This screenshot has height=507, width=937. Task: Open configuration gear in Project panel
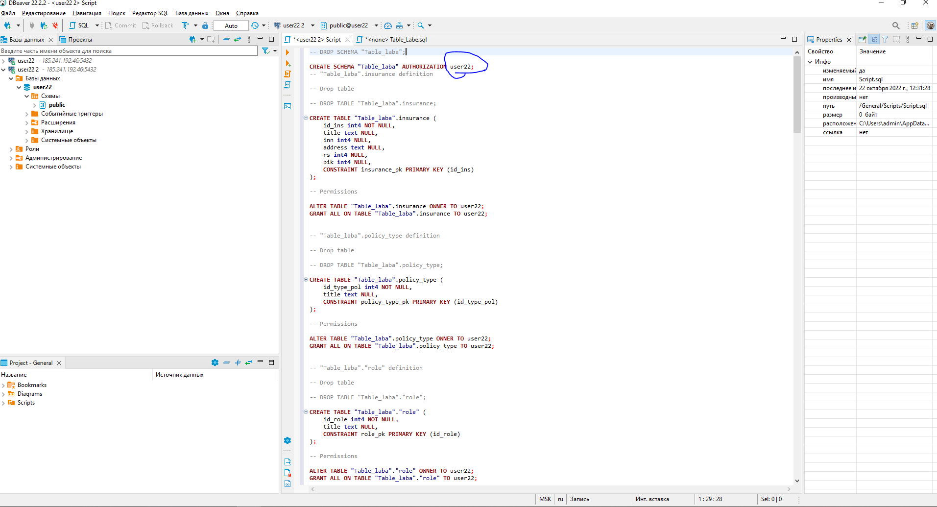tap(215, 362)
